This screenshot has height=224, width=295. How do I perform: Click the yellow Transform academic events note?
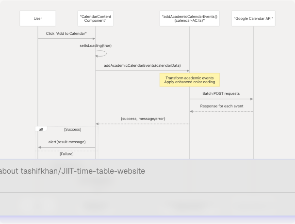point(189,80)
